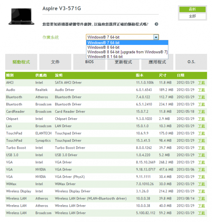The height and width of the screenshot is (222, 212).
Task: Download the Broadcom LAN Driver
Action: (201, 126)
